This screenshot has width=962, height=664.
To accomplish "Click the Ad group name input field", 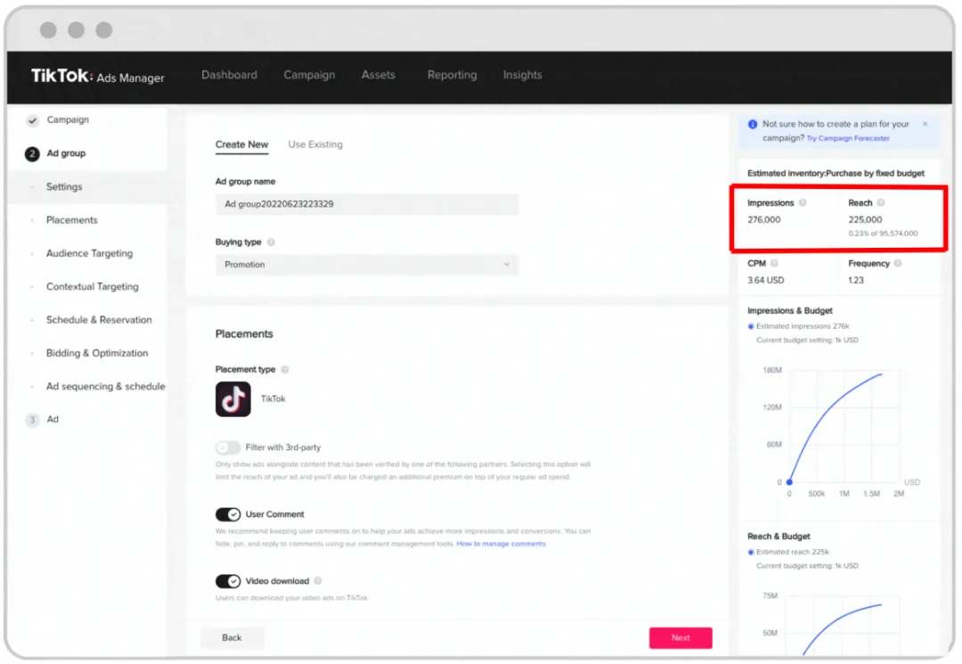I will pos(366,204).
